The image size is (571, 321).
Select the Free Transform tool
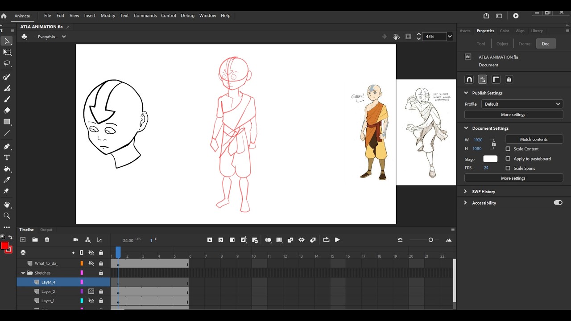[x=7, y=52]
